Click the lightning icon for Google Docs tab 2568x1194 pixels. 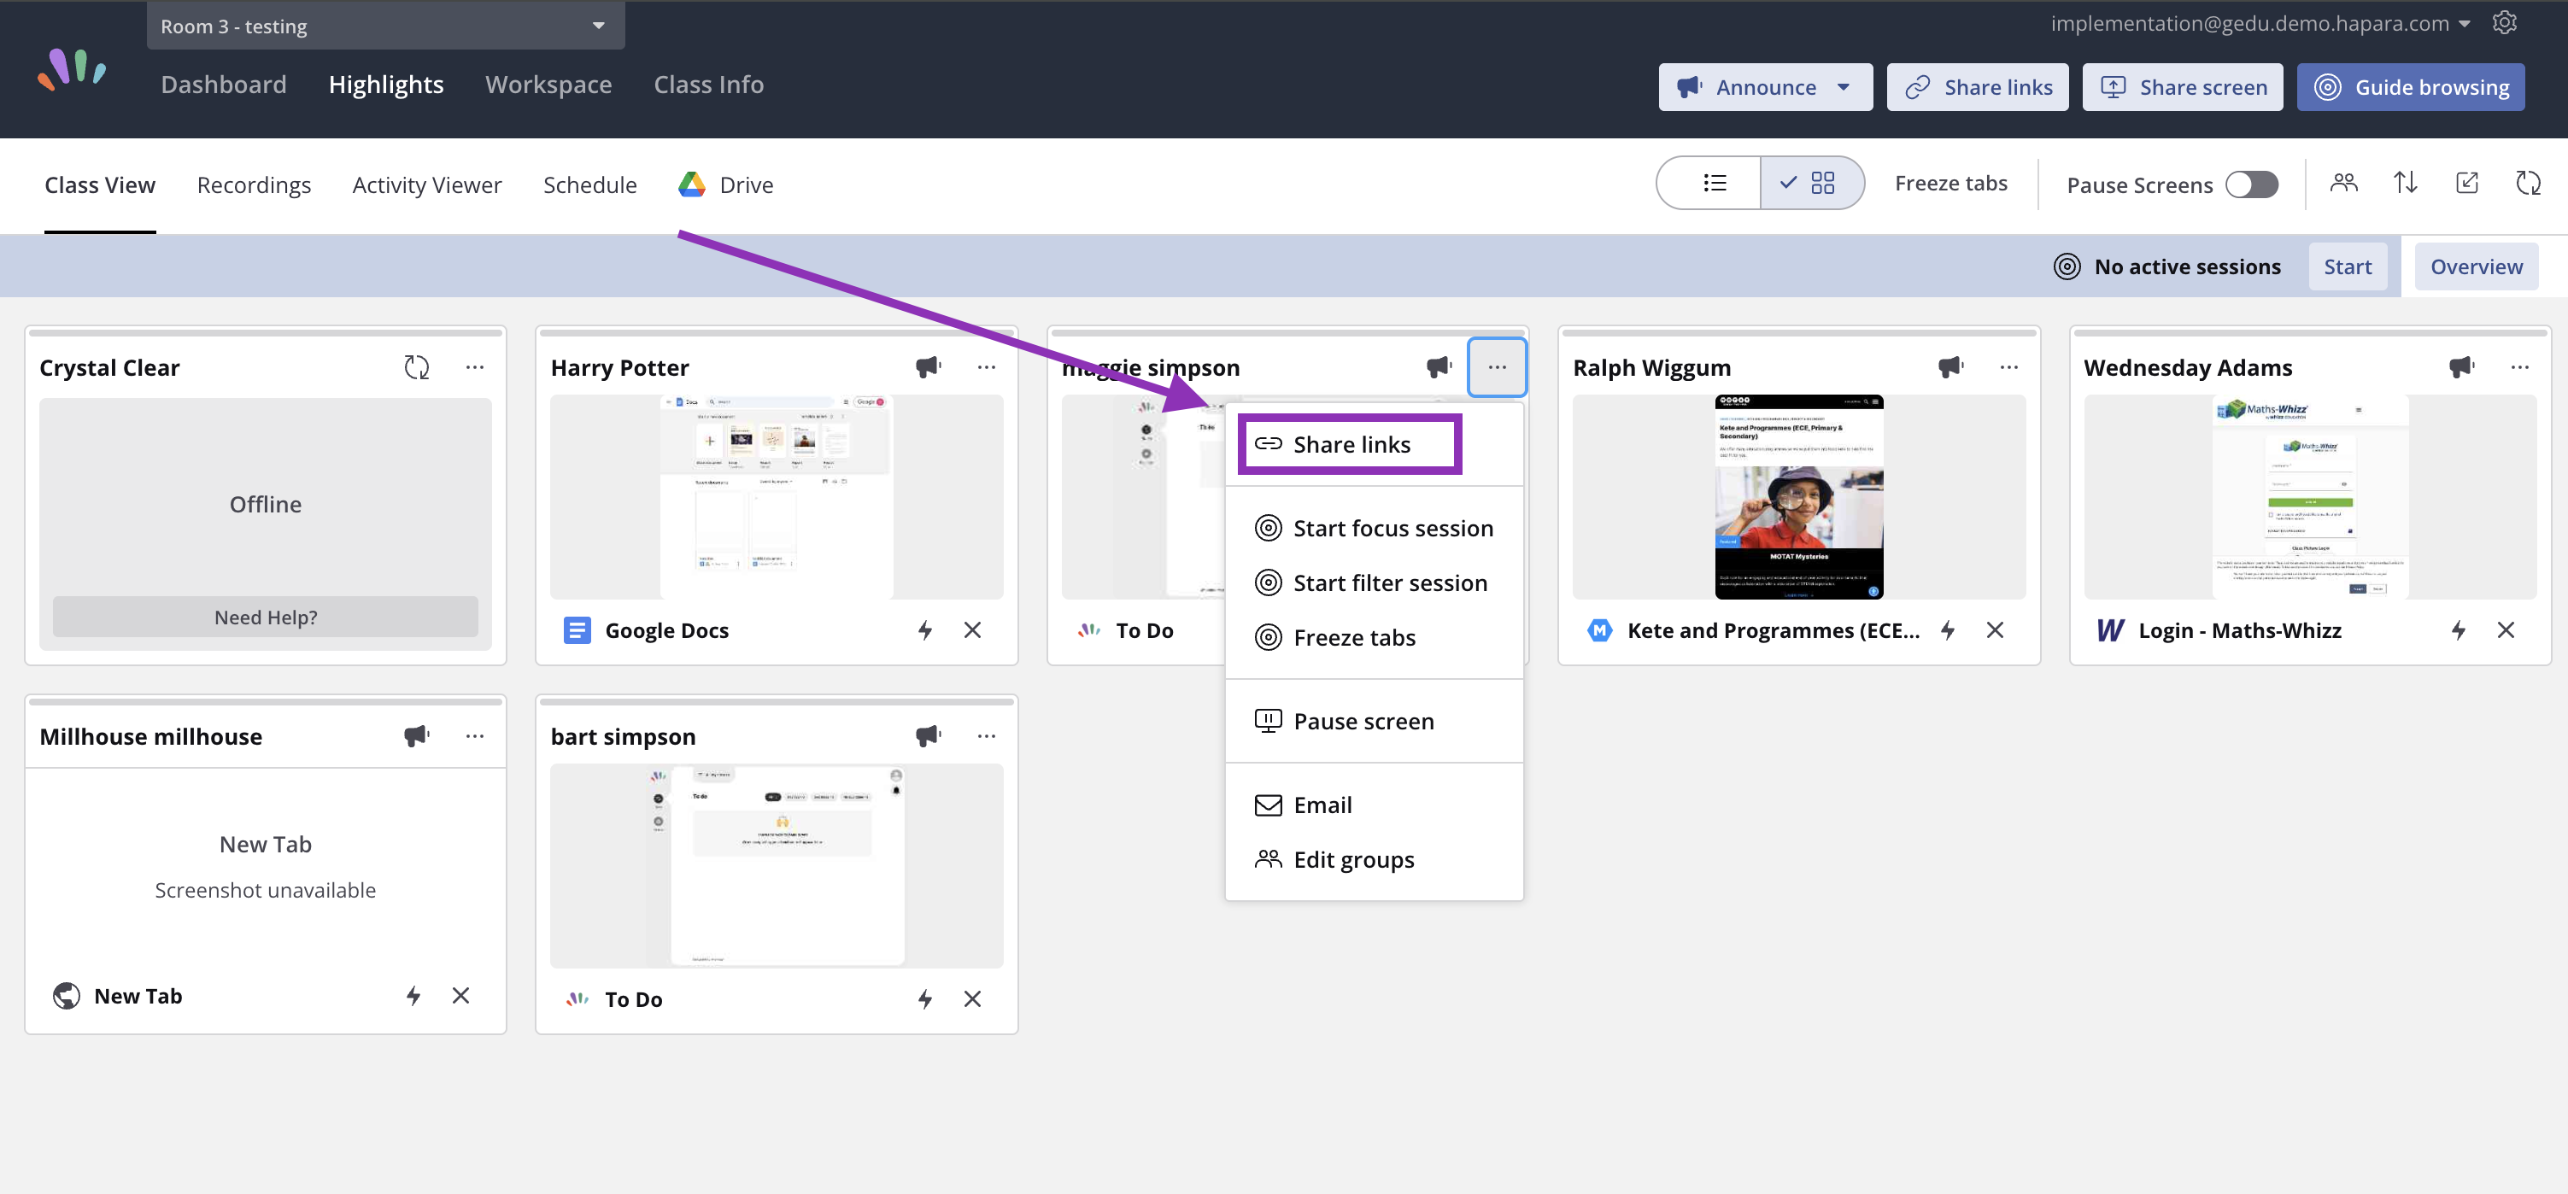925,630
